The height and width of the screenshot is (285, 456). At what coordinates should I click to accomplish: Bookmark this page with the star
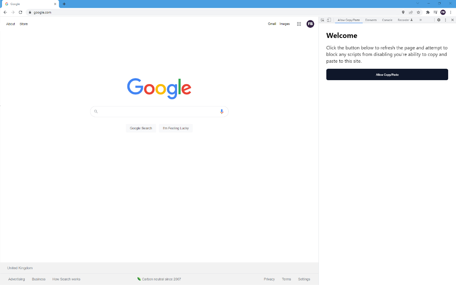click(x=419, y=12)
